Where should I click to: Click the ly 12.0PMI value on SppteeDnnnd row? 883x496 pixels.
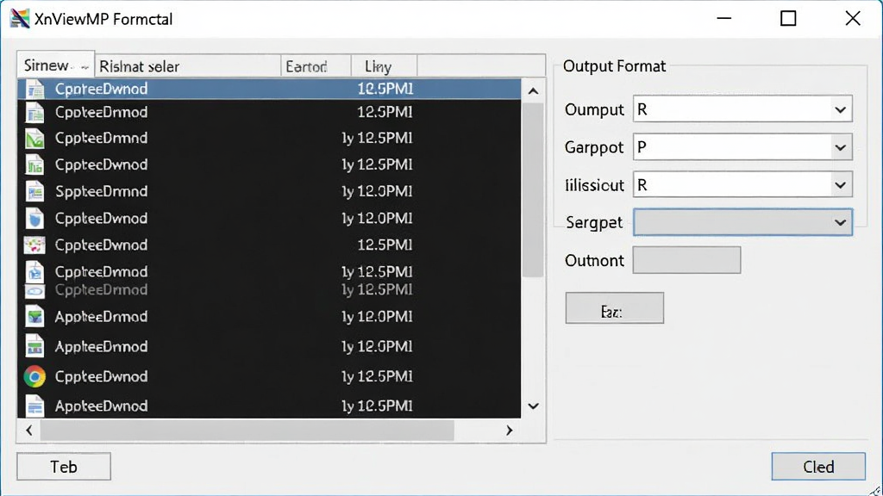pos(378,191)
